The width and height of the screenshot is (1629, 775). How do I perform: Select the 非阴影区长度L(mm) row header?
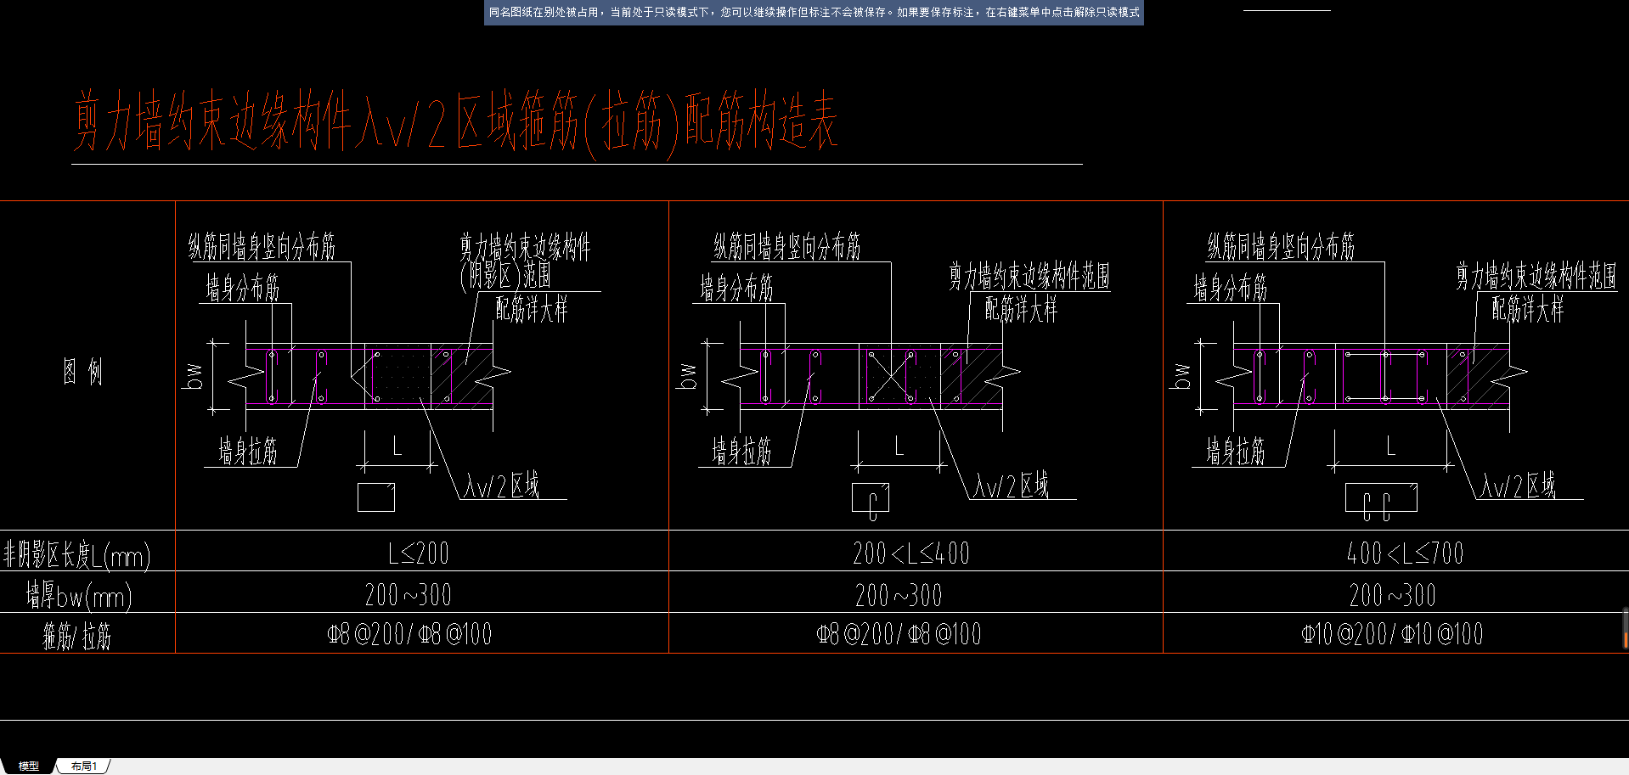pyautogui.click(x=77, y=555)
